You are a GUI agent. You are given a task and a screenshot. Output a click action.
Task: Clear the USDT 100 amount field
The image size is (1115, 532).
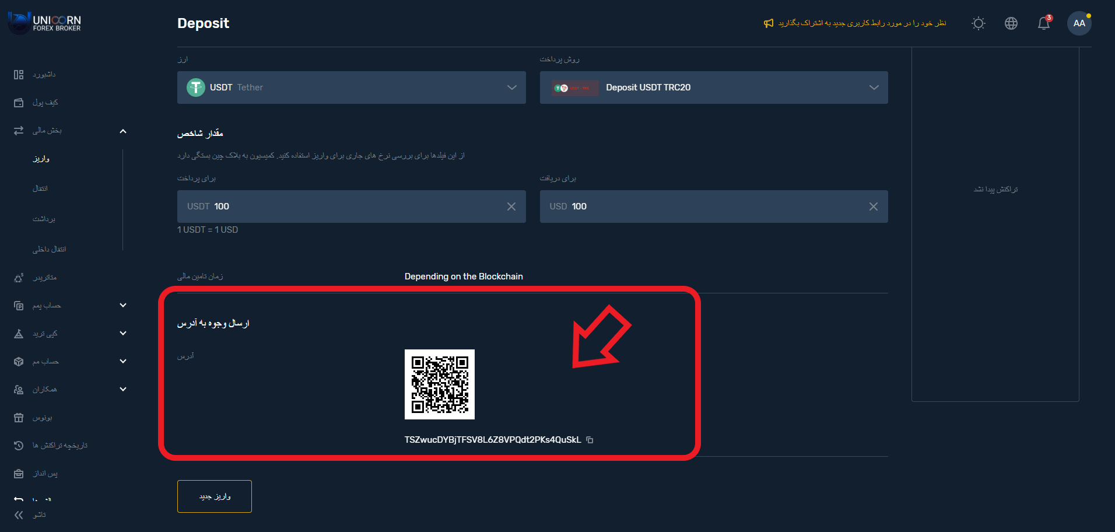pyautogui.click(x=511, y=206)
